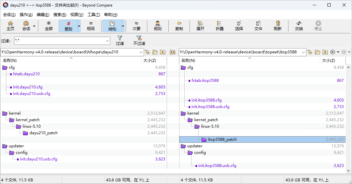
Task: Open the 视图(V) menu
Action: [77, 15]
